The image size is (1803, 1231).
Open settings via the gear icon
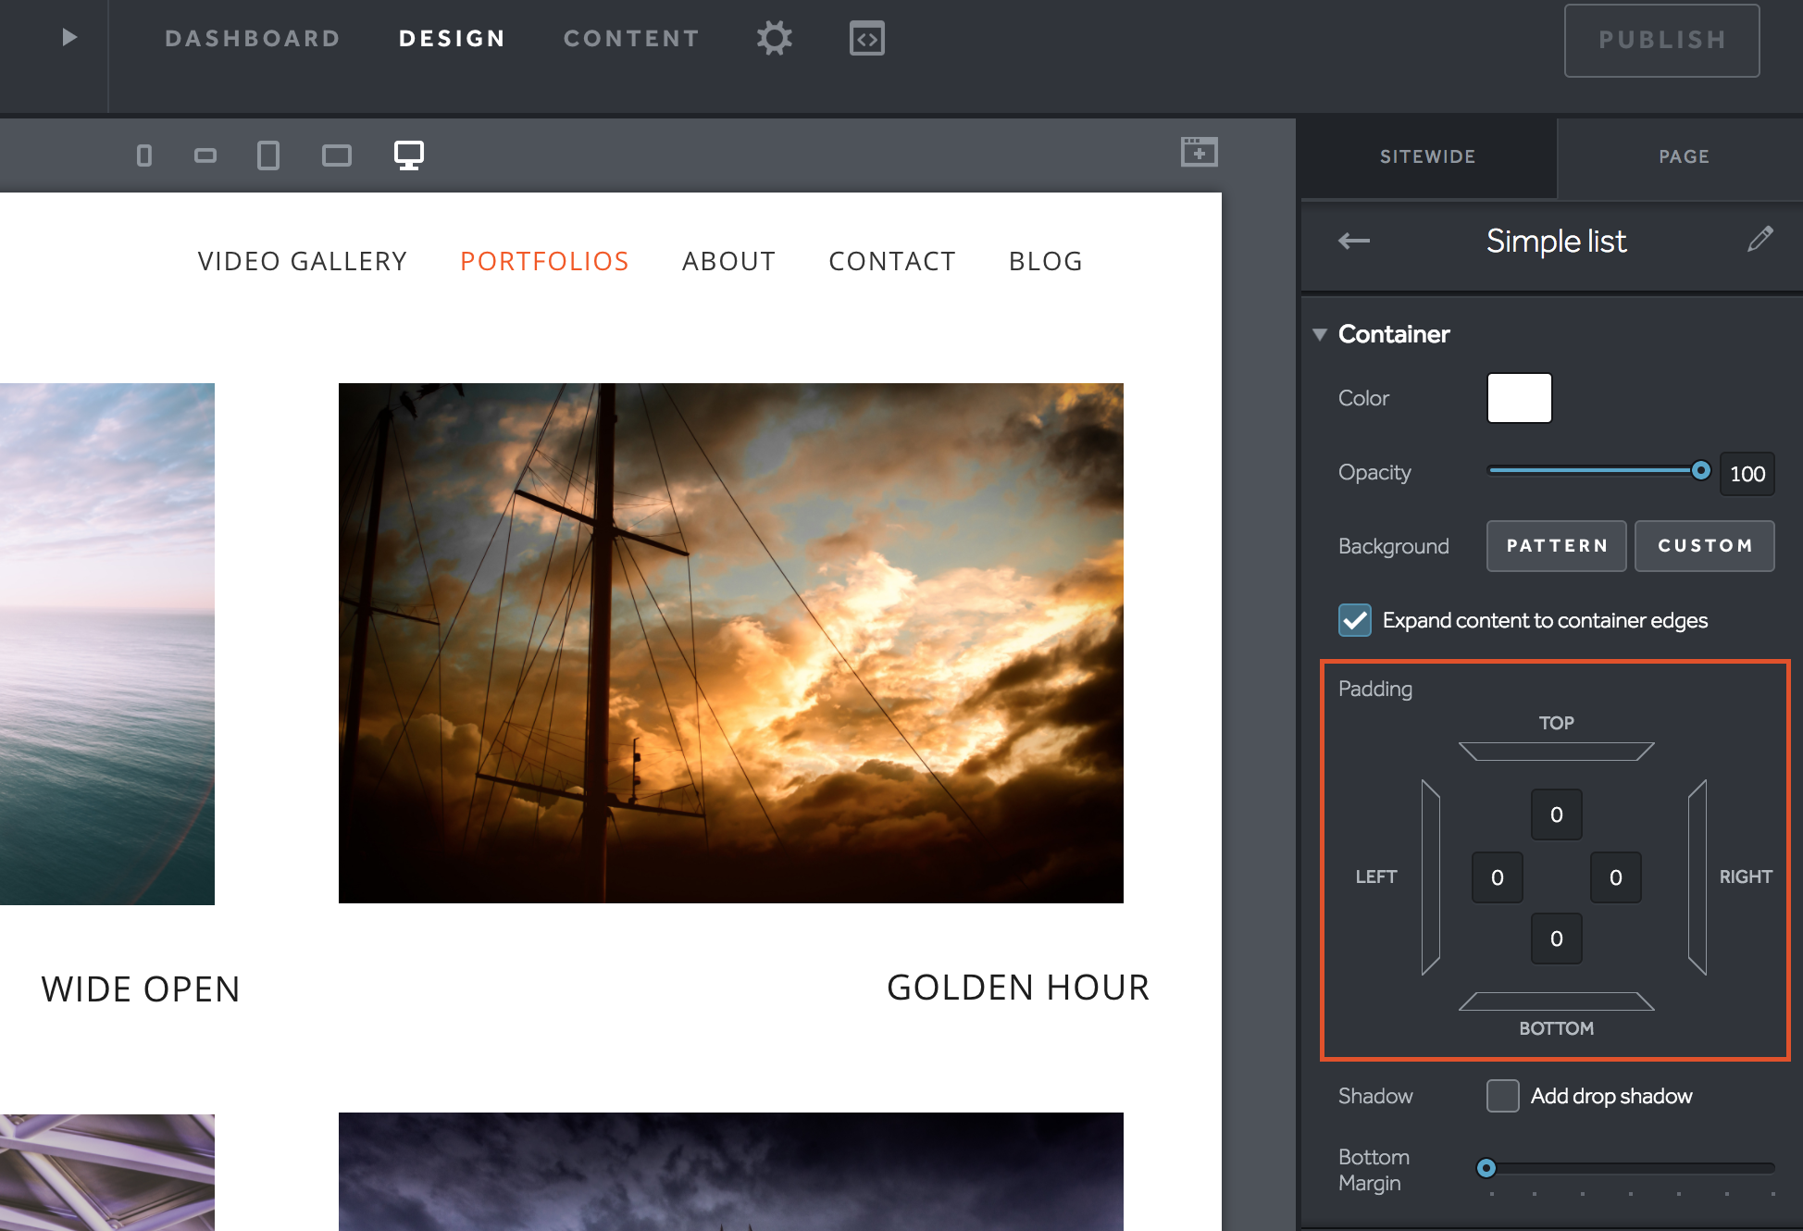point(774,38)
